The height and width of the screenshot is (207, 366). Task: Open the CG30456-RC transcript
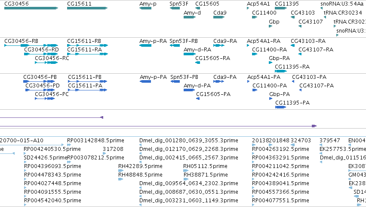pos(46,63)
